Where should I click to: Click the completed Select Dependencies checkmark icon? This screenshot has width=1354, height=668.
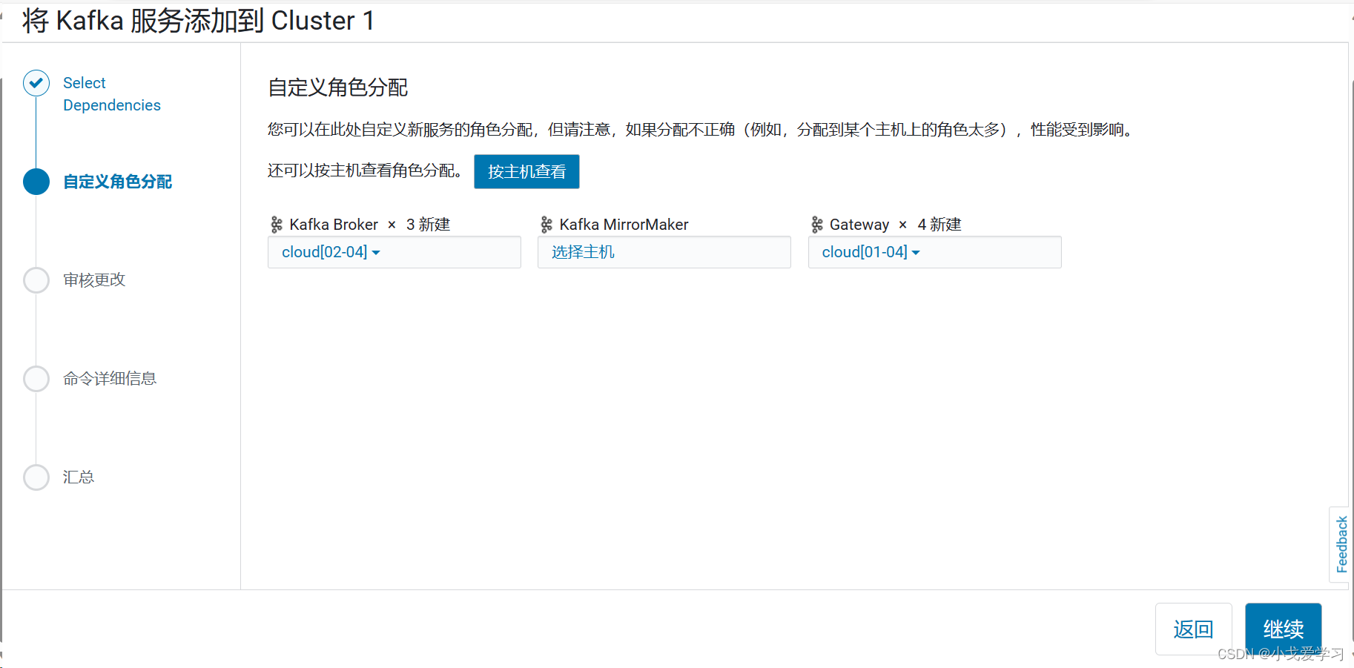pos(36,83)
